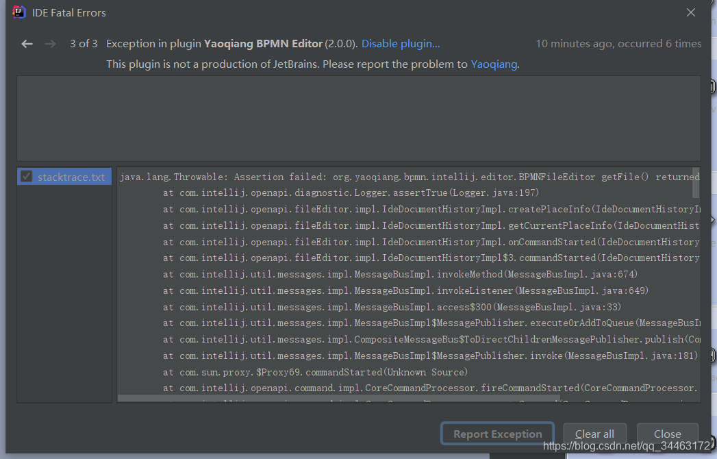Click the MessageBusImpl.invokeListener line
Screen dimensions: 717x459
click(x=405, y=290)
